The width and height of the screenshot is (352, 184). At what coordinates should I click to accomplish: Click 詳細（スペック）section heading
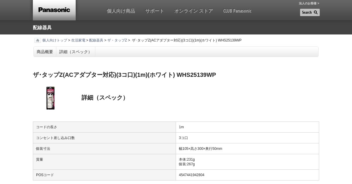click(x=105, y=98)
